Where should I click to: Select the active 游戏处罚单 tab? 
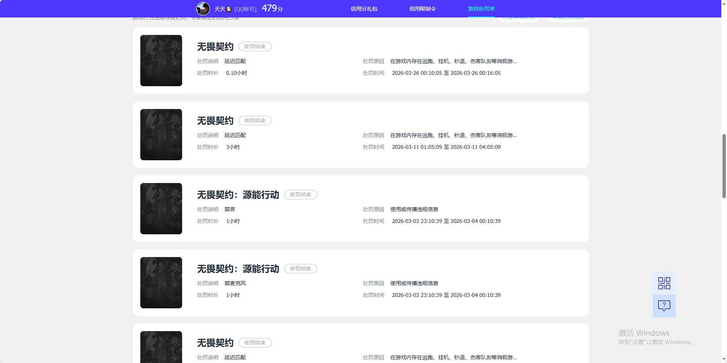click(481, 8)
